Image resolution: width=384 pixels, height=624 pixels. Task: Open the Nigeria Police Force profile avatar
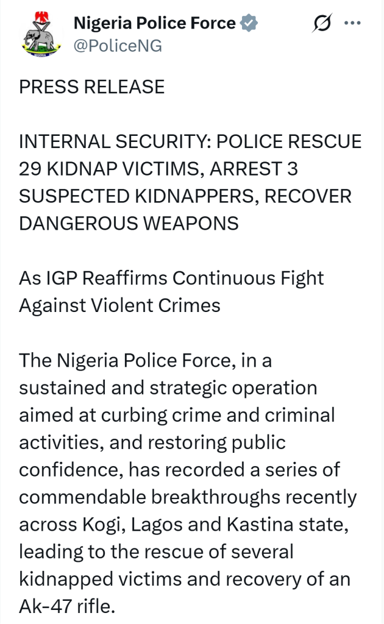41,34
